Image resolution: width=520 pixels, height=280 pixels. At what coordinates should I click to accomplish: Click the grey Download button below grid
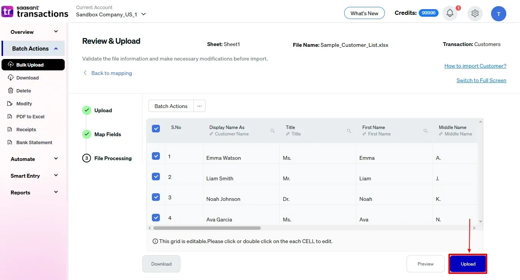(161, 264)
